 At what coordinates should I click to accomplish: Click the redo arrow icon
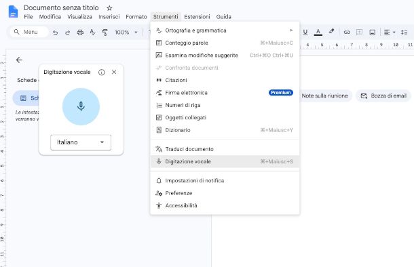[x=68, y=33]
